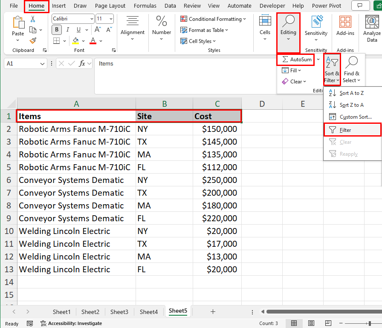Open Find & Select magnifier
382x328 pixels.
click(x=351, y=69)
